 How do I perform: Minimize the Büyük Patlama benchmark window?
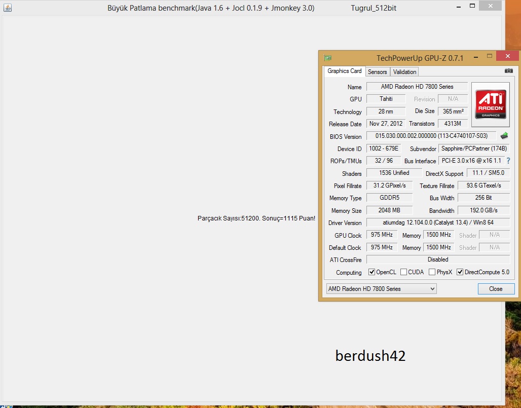[x=459, y=7]
